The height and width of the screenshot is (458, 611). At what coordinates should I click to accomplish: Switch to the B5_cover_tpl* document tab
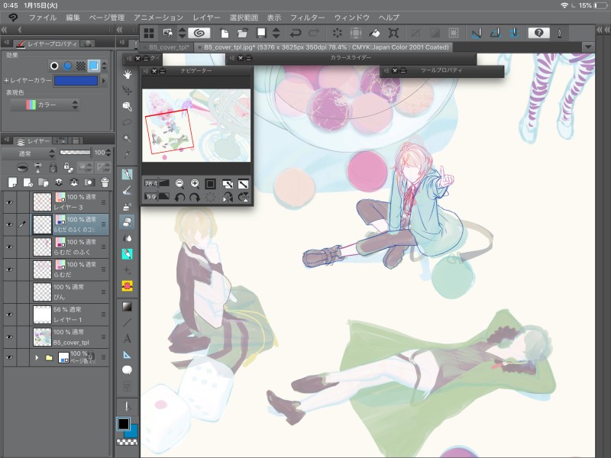(169, 47)
